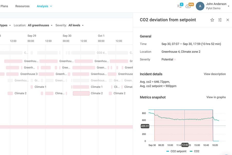
Task: Open the Severity All levels filter
Action: pos(76,25)
